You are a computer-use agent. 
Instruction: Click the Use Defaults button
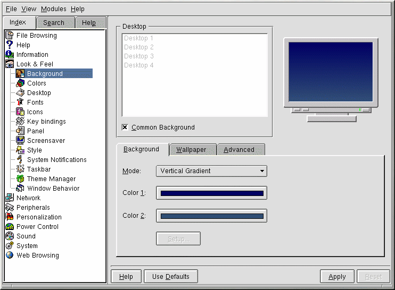(170, 277)
